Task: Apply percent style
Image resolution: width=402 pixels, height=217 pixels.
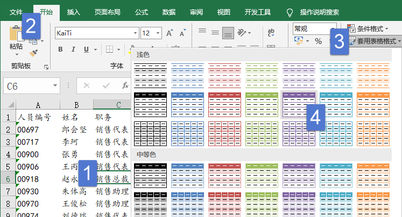Action: pos(318,41)
